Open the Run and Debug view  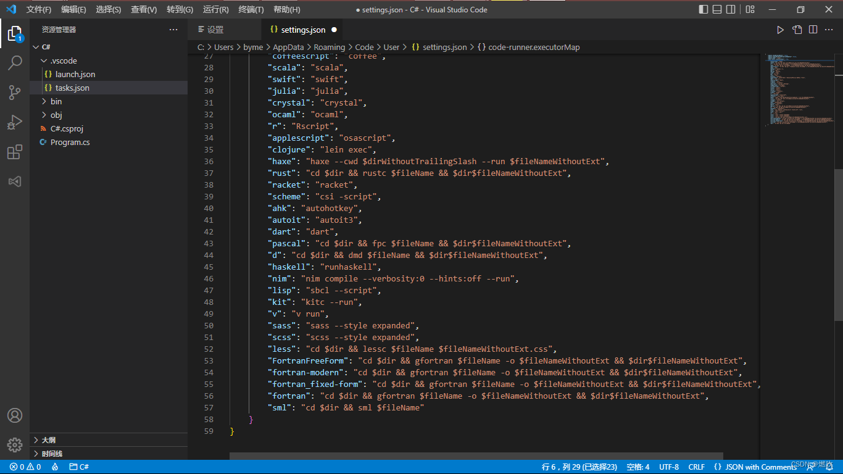tap(15, 122)
